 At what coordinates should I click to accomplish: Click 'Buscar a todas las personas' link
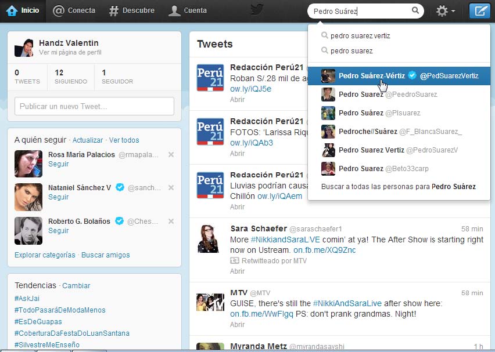click(x=398, y=187)
